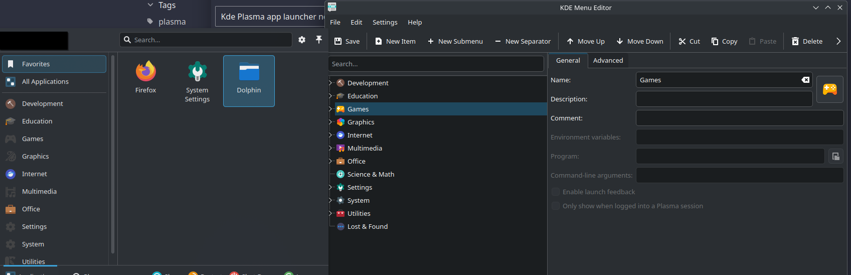Image resolution: width=851 pixels, height=275 pixels.
Task: Open the Edit menu
Action: click(x=357, y=22)
